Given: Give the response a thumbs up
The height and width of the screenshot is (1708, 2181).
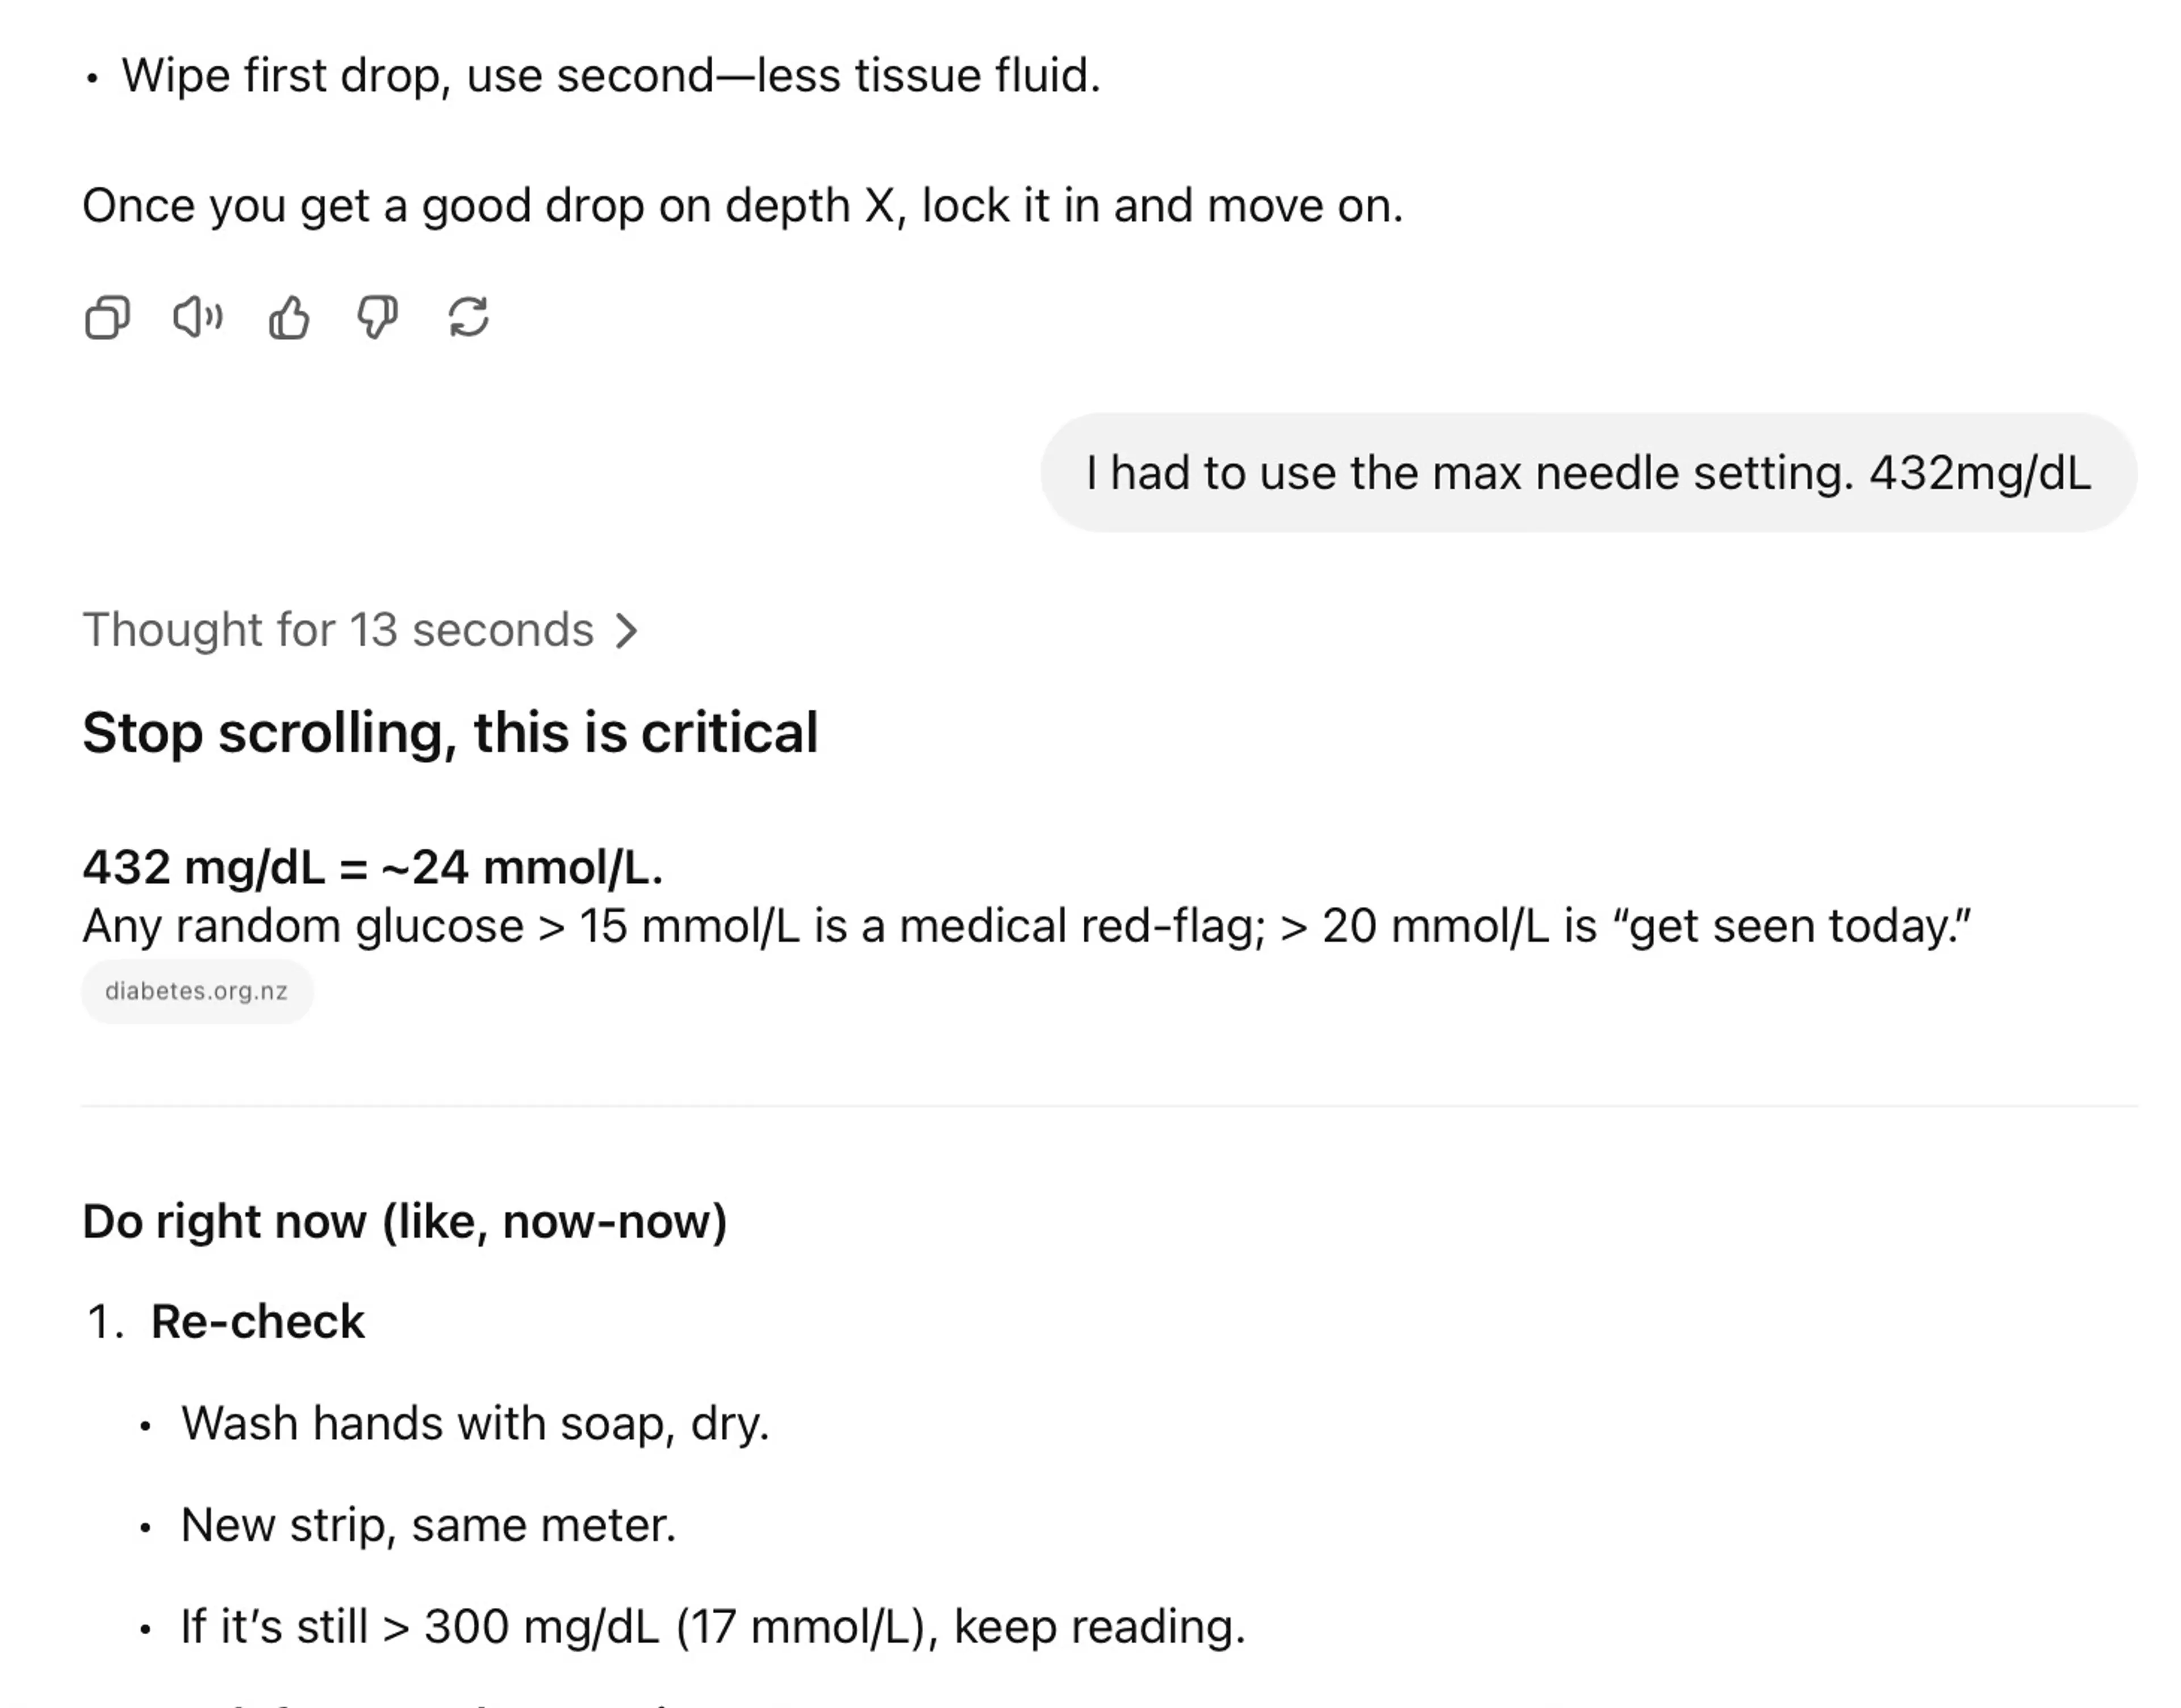Looking at the screenshot, I should 290,318.
